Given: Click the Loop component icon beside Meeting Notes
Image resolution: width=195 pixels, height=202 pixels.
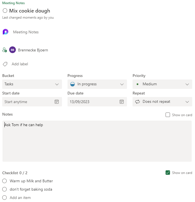Looking at the screenshot, I should (x=6, y=32).
